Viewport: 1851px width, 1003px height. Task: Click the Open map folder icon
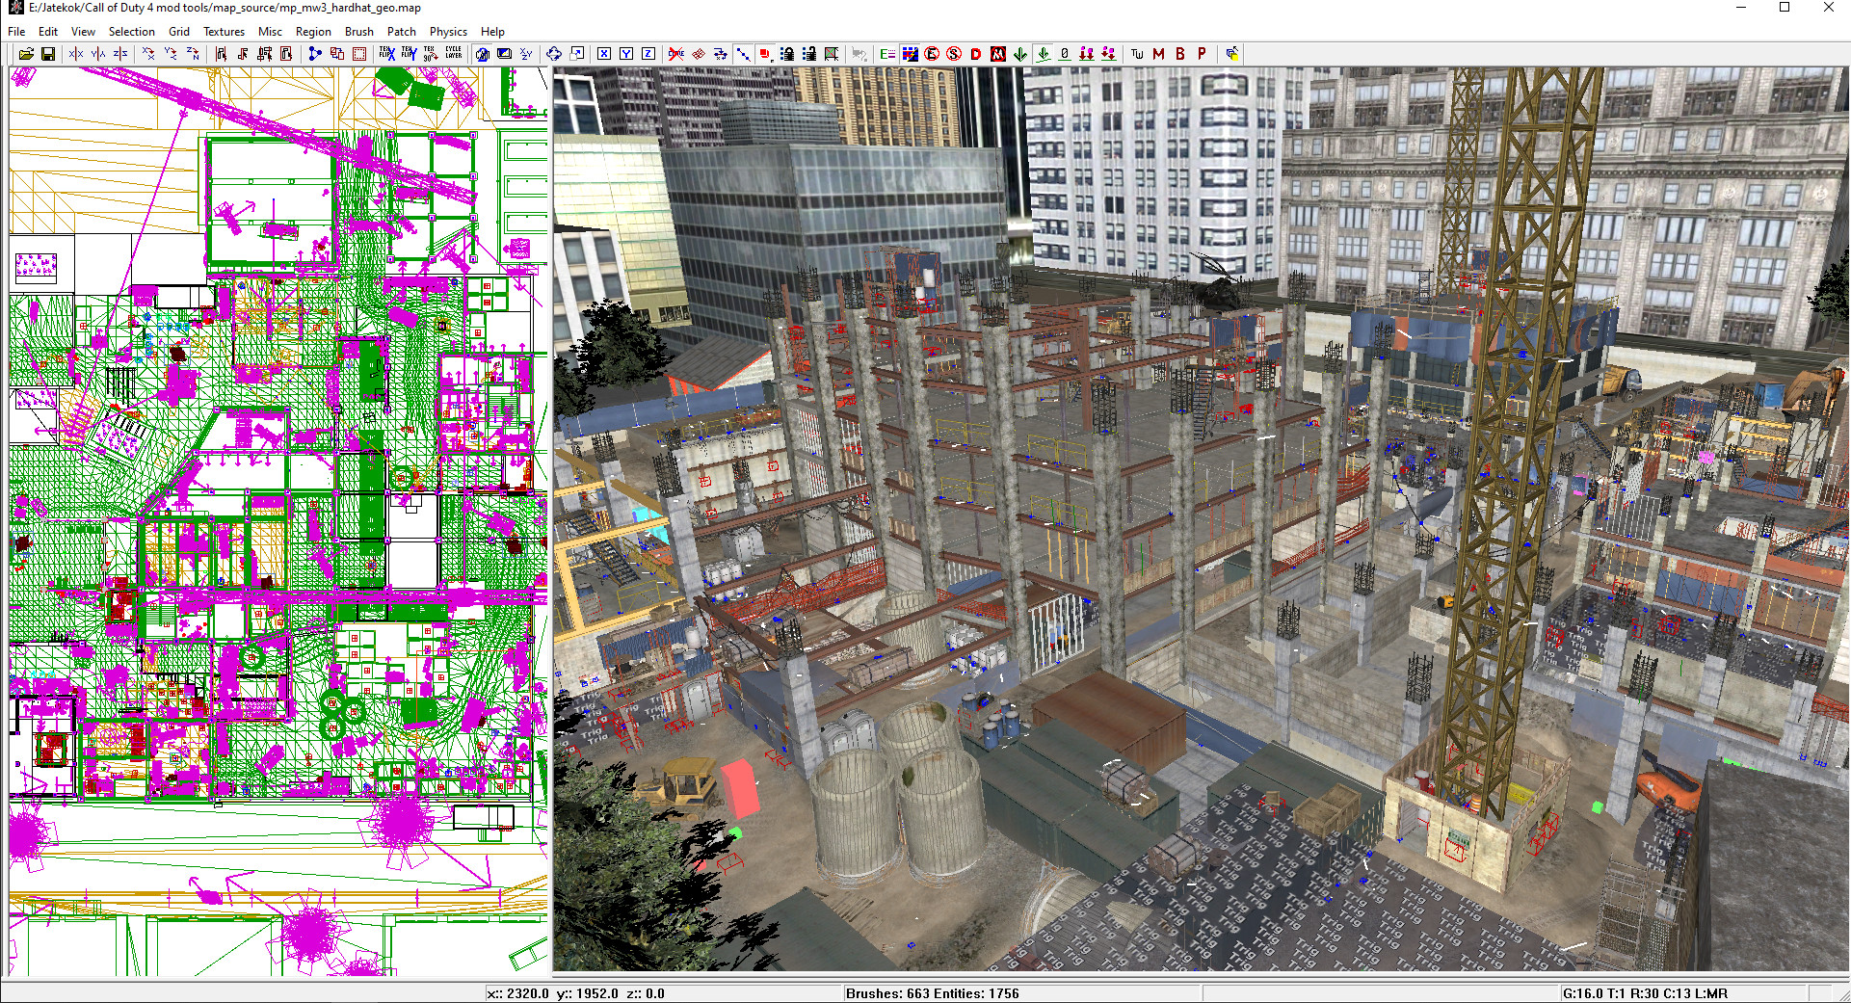click(26, 54)
